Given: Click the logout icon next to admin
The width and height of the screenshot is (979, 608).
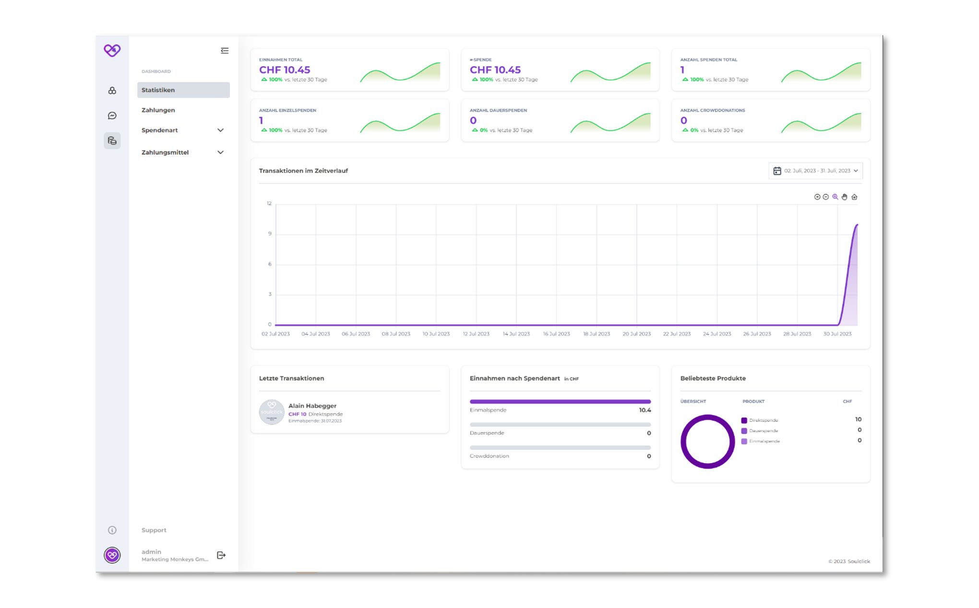Looking at the screenshot, I should pyautogui.click(x=221, y=555).
